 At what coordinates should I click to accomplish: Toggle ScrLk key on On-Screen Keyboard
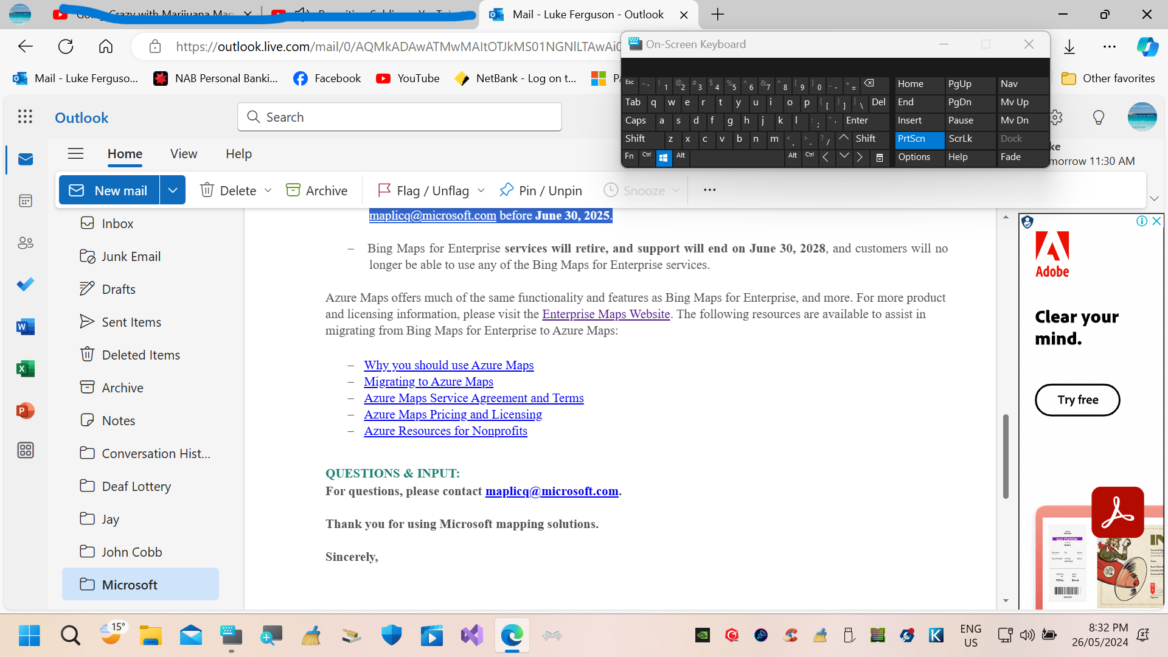[970, 139]
